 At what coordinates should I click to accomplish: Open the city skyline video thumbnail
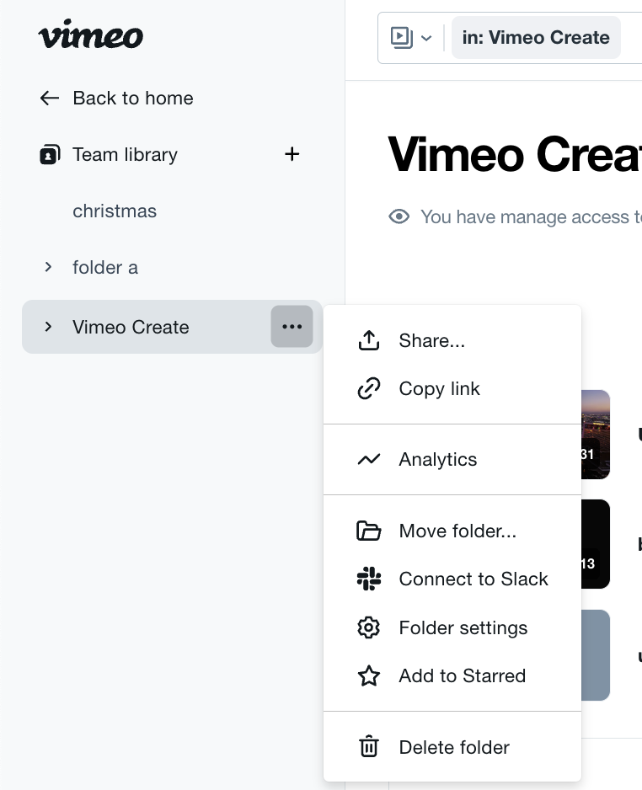point(596,434)
